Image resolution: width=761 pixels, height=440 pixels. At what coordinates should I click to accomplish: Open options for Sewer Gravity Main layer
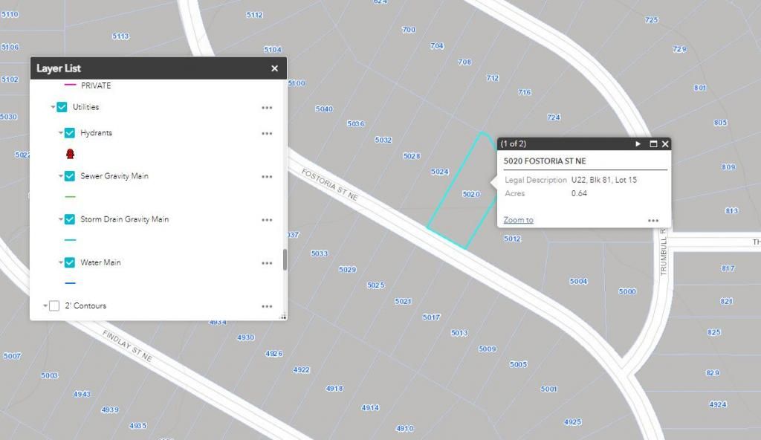[x=267, y=177]
